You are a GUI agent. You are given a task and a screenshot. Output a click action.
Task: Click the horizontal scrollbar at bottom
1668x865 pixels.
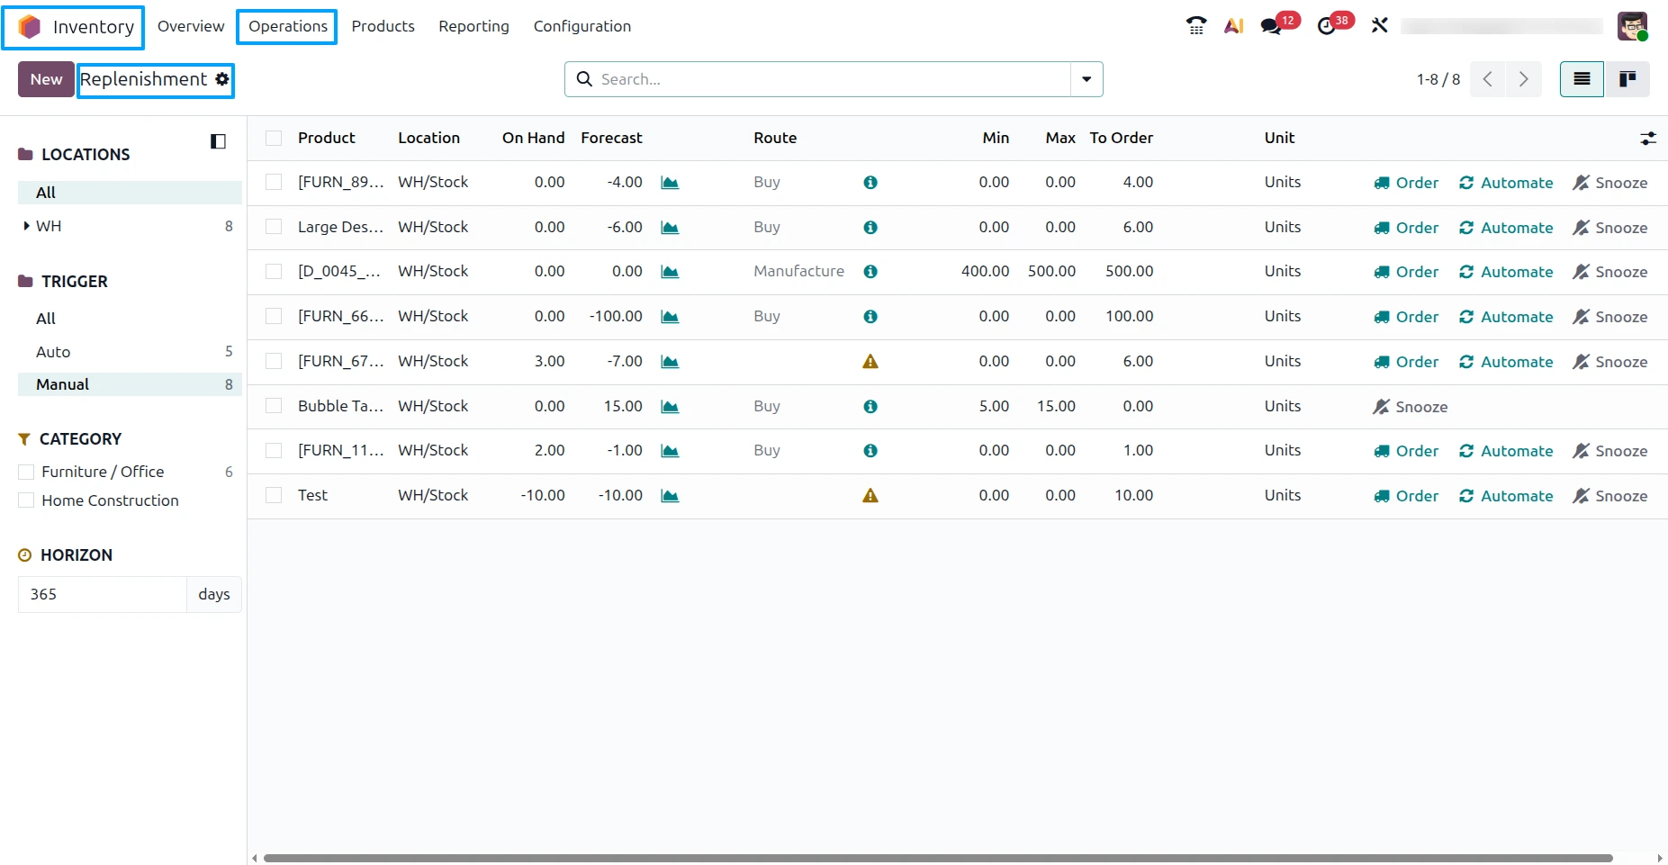tap(937, 858)
